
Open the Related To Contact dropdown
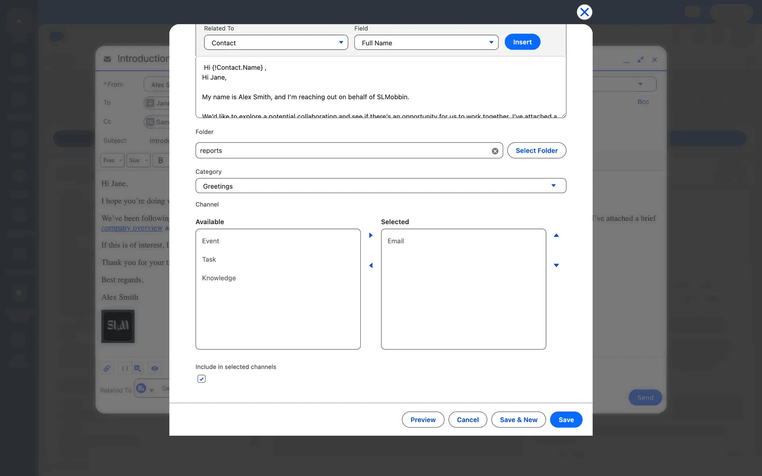coord(276,42)
